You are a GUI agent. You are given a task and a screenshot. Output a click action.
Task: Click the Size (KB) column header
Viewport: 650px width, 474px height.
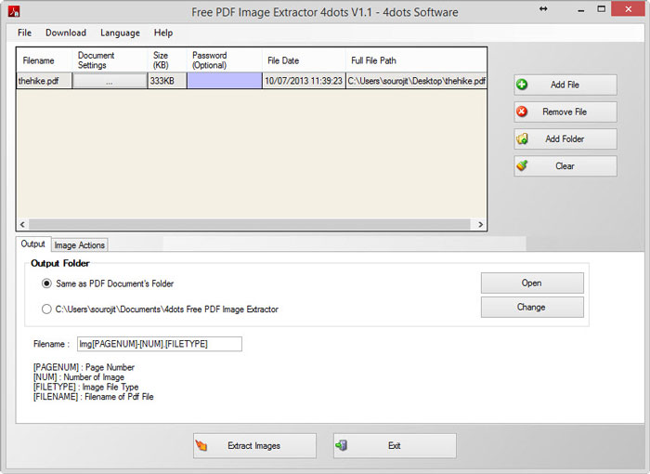(x=167, y=60)
